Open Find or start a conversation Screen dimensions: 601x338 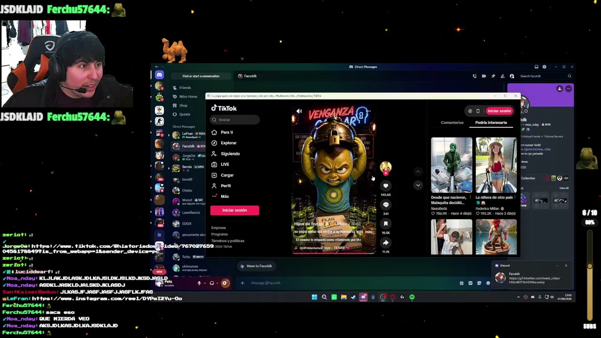click(201, 76)
